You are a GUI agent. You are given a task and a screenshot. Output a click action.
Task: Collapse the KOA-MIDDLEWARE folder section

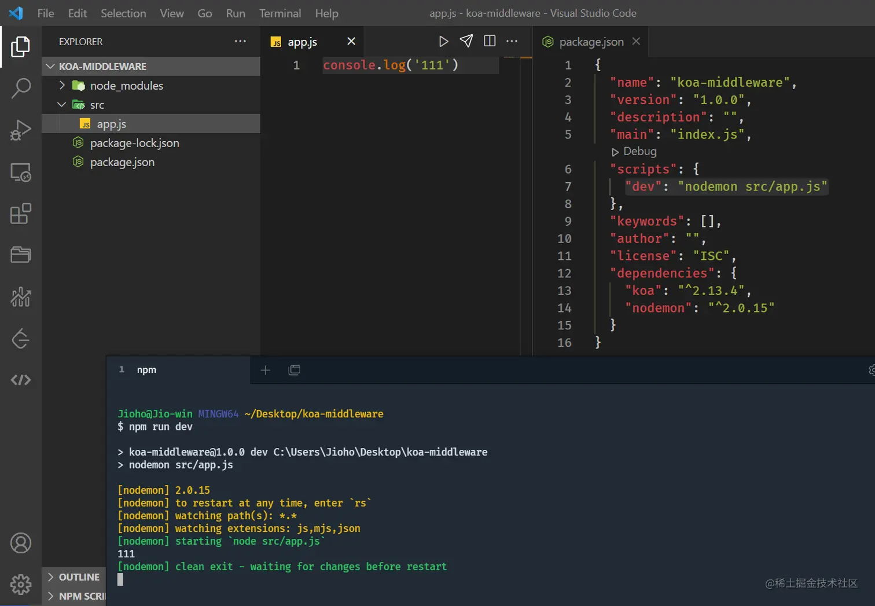click(151, 66)
